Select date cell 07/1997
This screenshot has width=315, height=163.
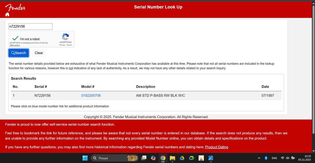click(x=268, y=96)
